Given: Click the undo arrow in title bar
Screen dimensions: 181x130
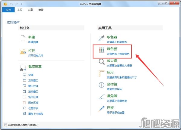Looking at the screenshot, I should pos(11,4).
